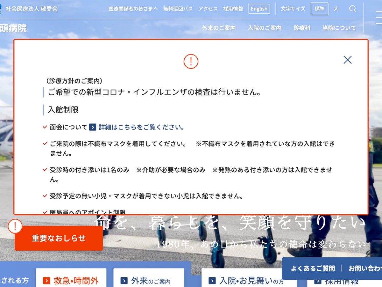Close the notice popup with X icon
382x287 pixels.
click(x=347, y=60)
